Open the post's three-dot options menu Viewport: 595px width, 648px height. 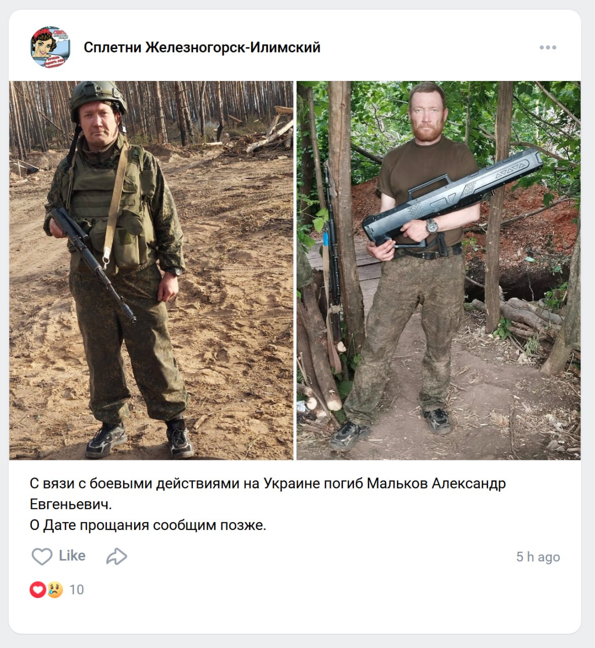point(548,48)
